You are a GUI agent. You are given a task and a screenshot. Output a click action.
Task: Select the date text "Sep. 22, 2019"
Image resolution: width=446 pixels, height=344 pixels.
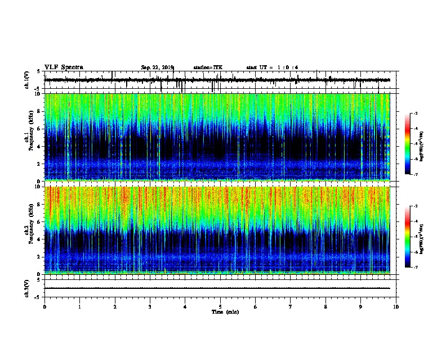click(157, 67)
